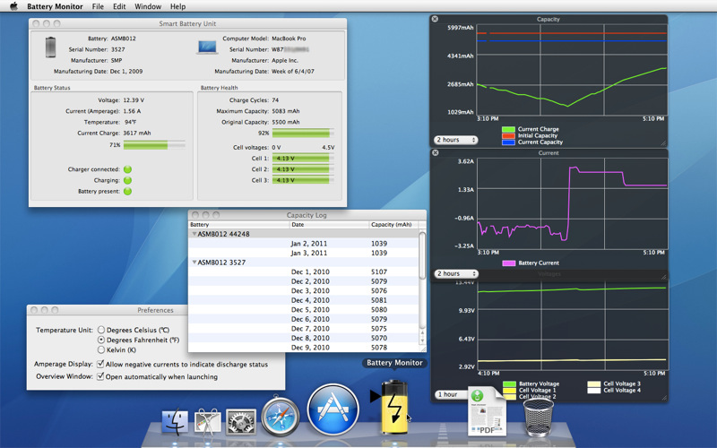
Task: Click the Battery Monitor dock icon
Action: (394, 407)
